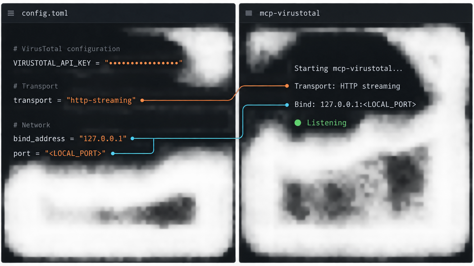Click the VIRUSTOTAL_API_KEY variable name
The height and width of the screenshot is (266, 474).
(x=52, y=63)
